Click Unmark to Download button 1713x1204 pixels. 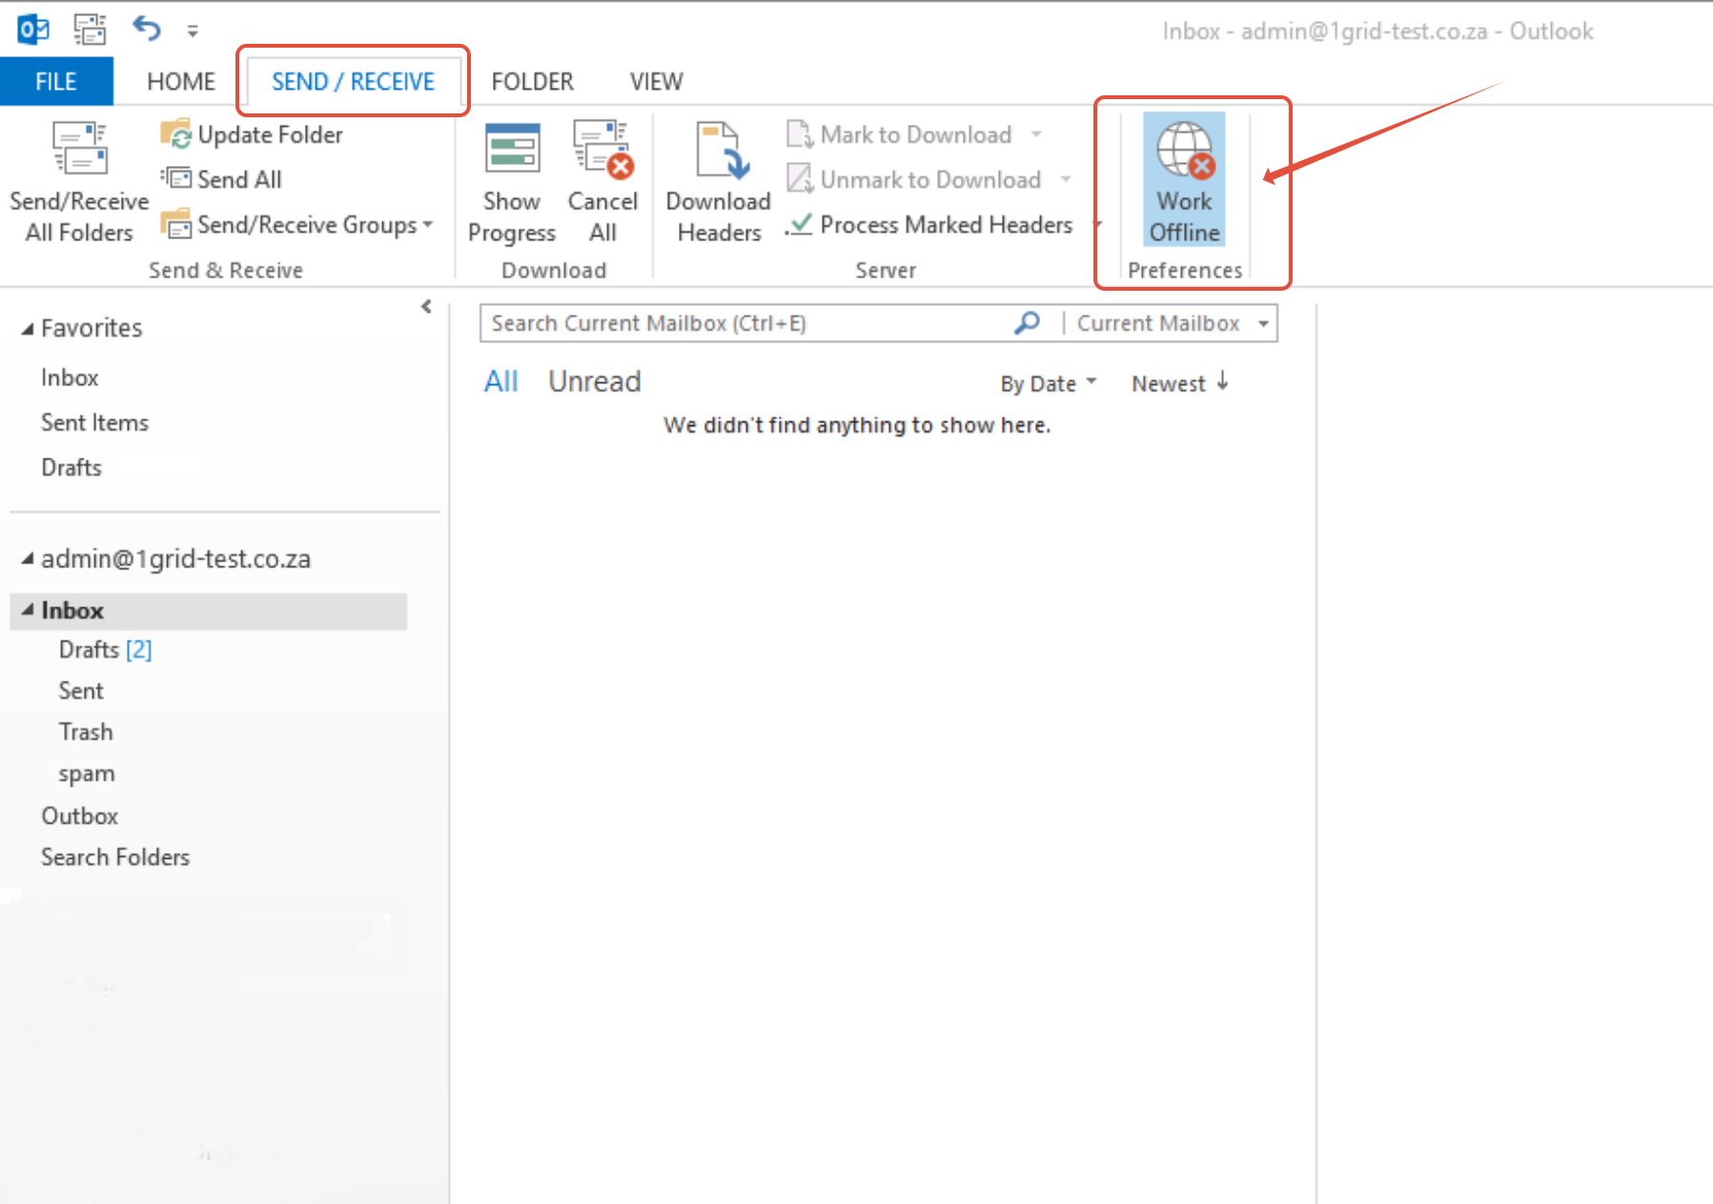[x=914, y=179]
